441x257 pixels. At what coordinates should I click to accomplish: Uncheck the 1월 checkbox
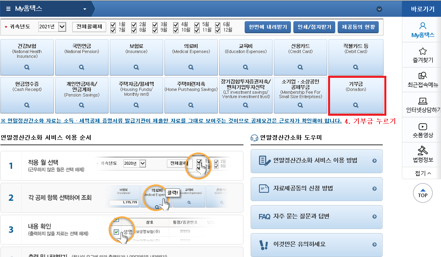pos(113,24)
